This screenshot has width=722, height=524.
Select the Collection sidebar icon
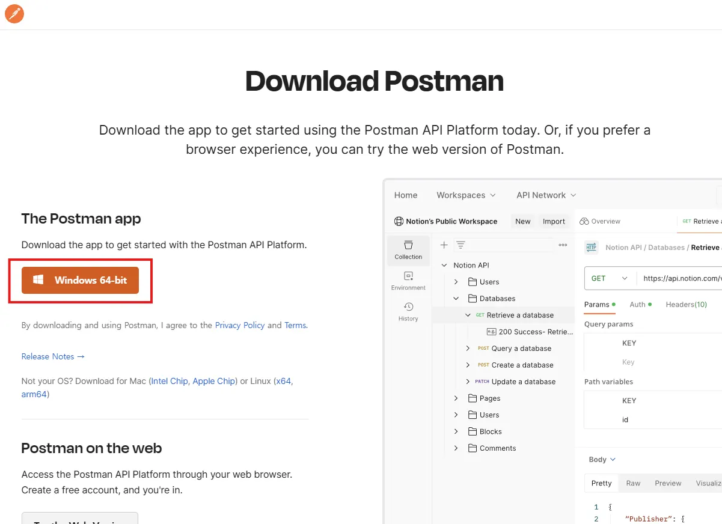tap(408, 250)
